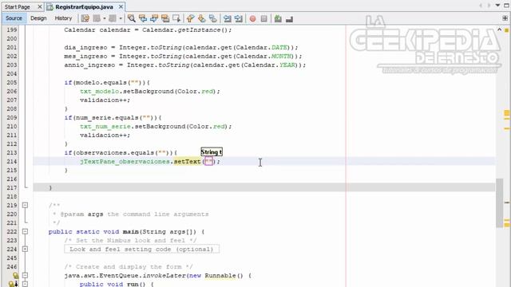
Task: Expand 'Look and feel setting code (optional)' box
Action: pyautogui.click(x=142, y=250)
